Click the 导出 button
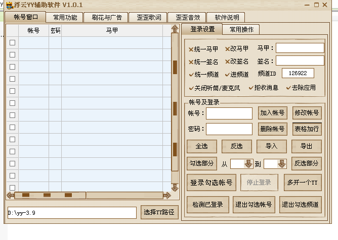 (307, 146)
